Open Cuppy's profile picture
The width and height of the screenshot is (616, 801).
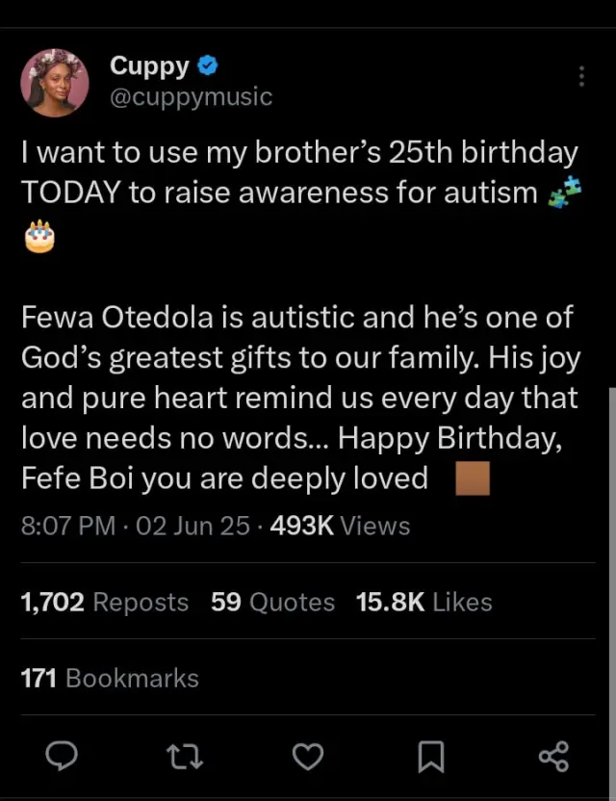tap(55, 81)
